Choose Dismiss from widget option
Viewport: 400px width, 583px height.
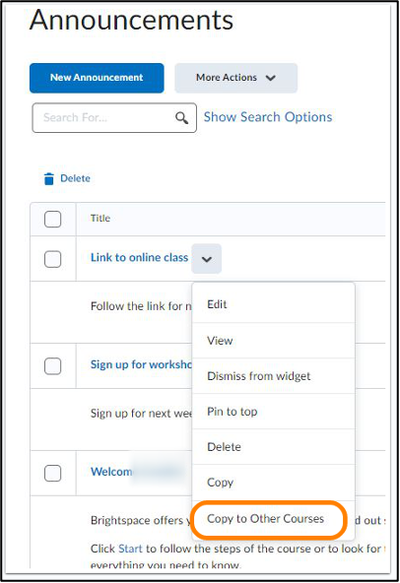coord(274,376)
